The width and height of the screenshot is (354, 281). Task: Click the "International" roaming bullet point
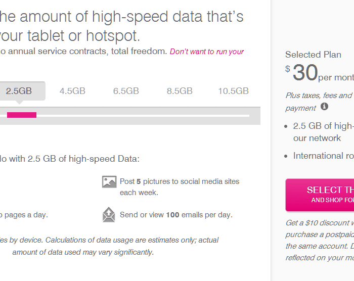[323, 156]
